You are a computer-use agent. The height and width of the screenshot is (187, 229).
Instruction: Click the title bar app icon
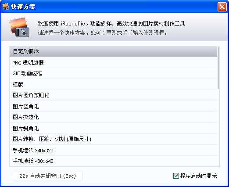pyautogui.click(x=6, y=7)
